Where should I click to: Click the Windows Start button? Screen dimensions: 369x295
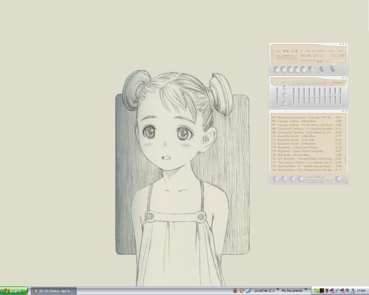(x=14, y=291)
